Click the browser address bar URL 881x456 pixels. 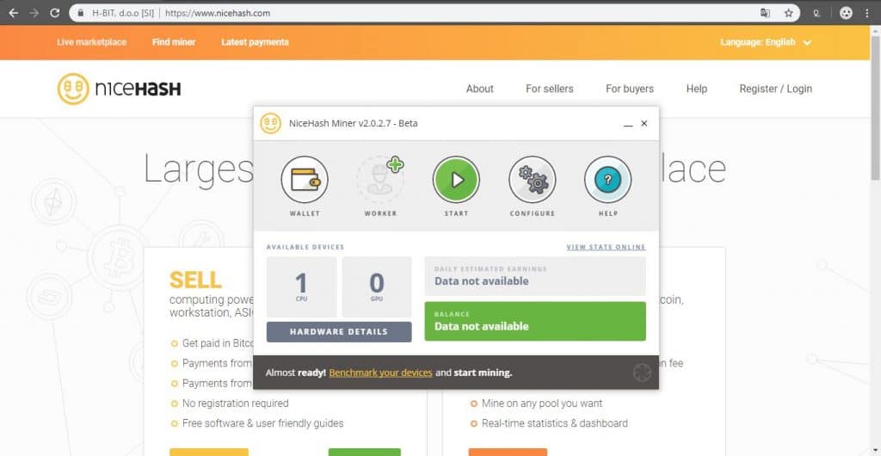tap(218, 13)
